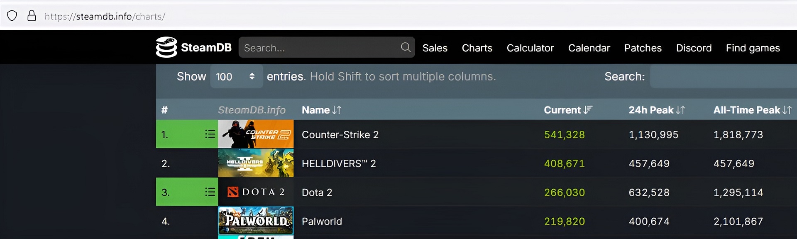
Task: Click current players value 266,030
Action: pyautogui.click(x=564, y=192)
